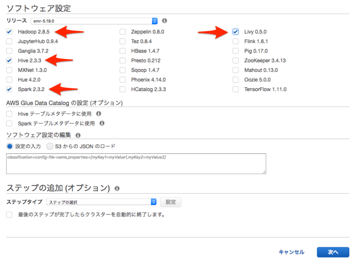Check auto-terminate cluster after last step

pyautogui.click(x=9, y=214)
